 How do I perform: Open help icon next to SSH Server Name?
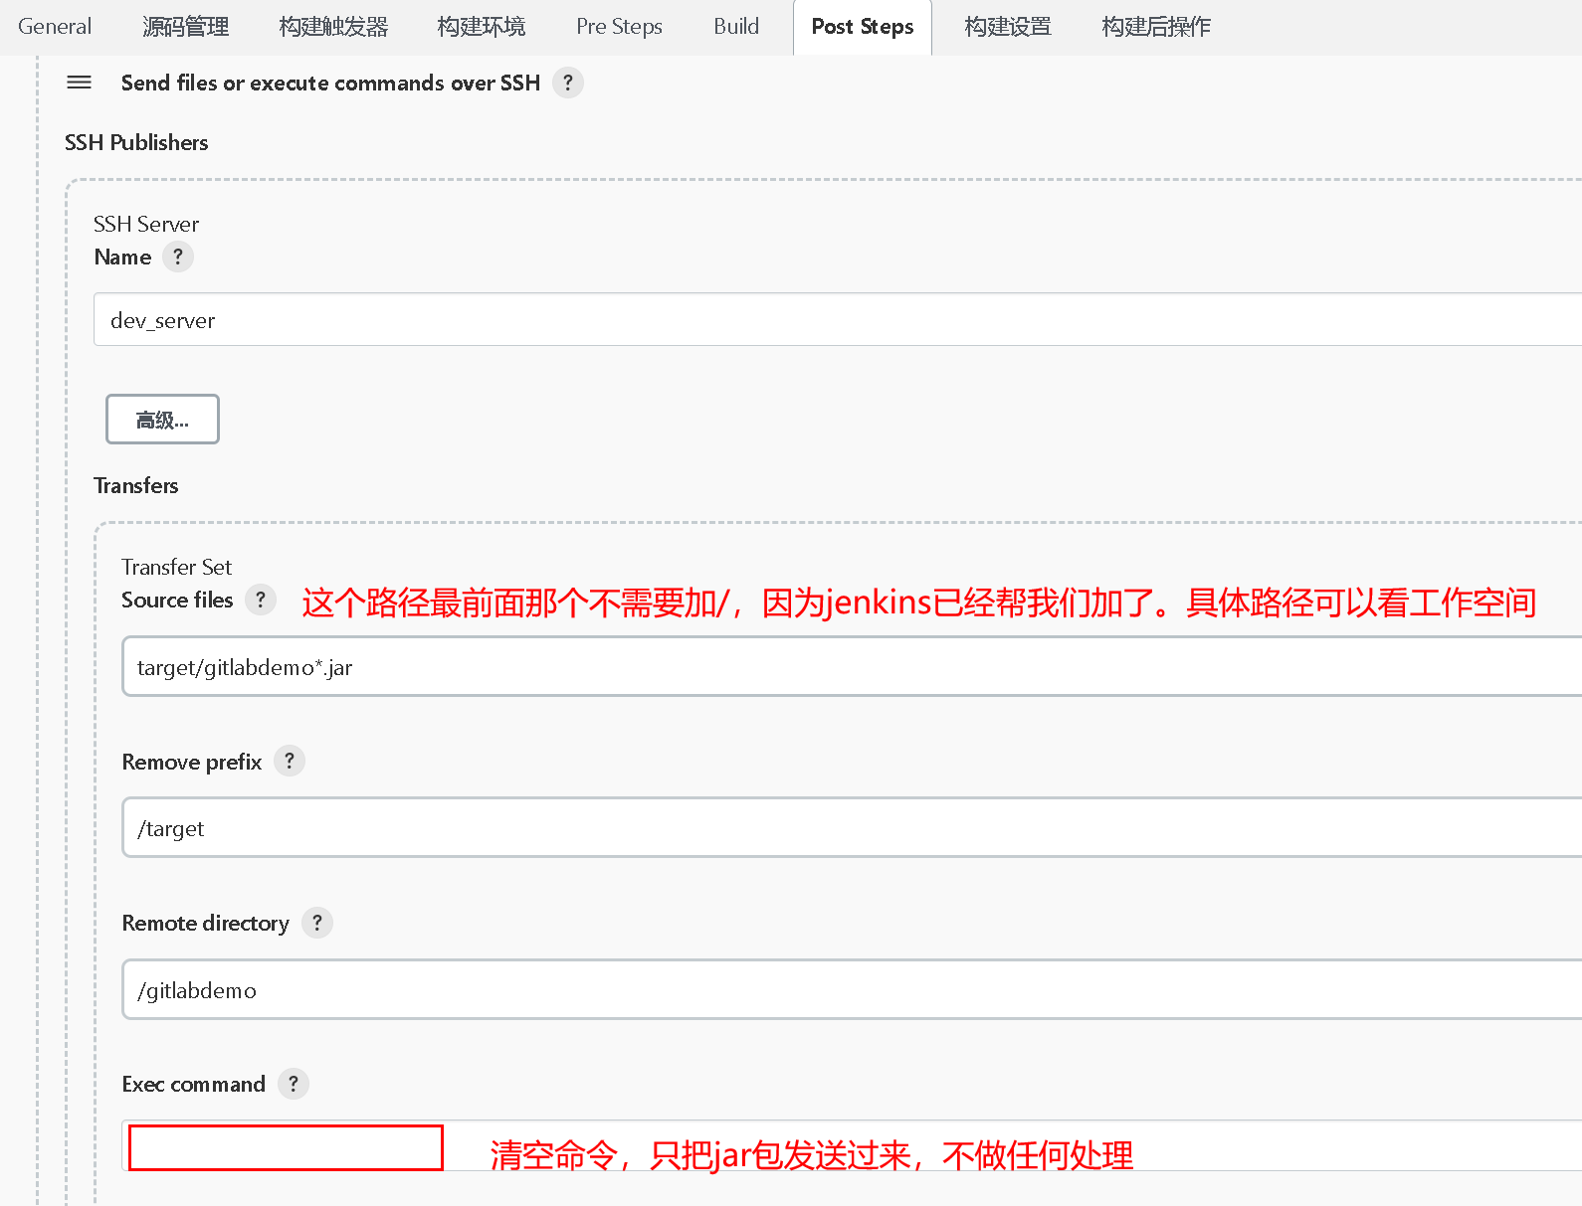pos(178,257)
